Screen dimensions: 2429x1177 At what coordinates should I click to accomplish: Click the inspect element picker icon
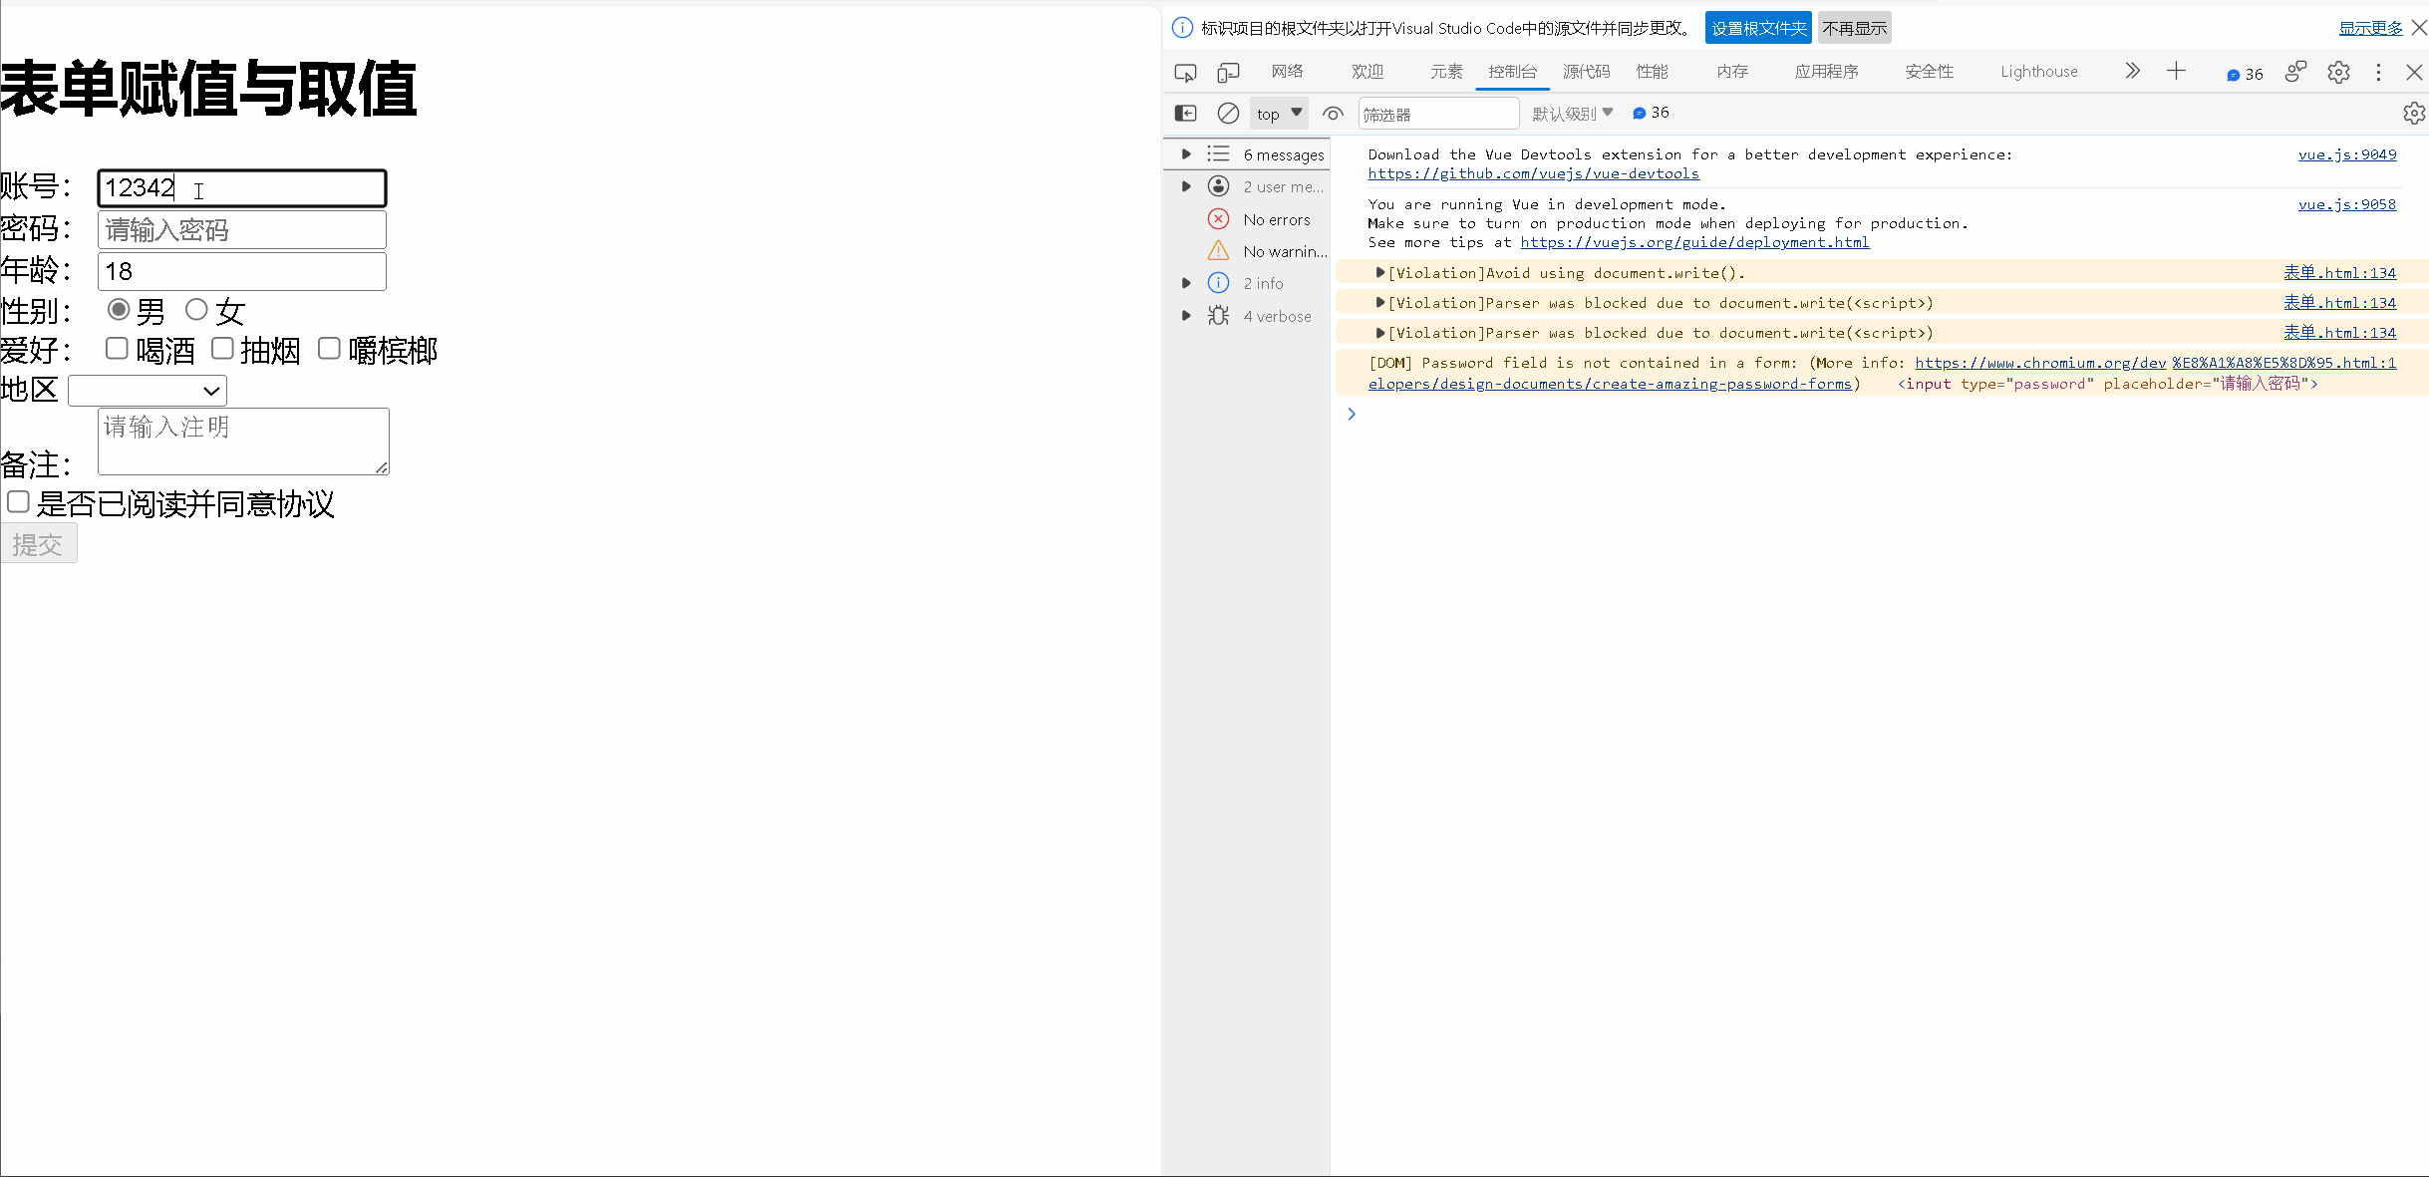click(1185, 73)
